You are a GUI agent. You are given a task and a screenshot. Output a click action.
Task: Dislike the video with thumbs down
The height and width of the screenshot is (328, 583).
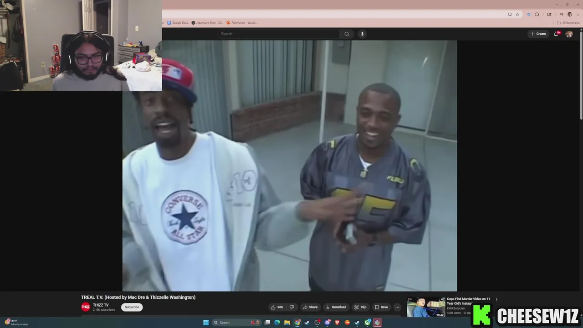[292, 307]
